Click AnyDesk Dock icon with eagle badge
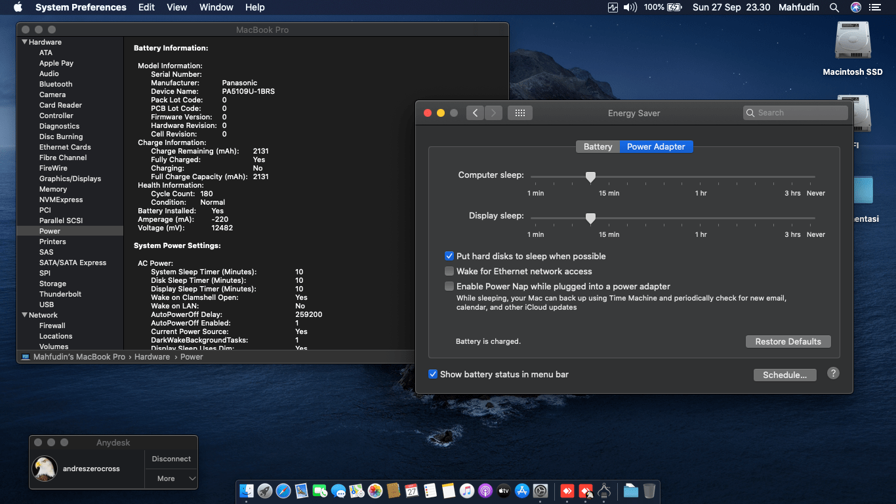 click(x=586, y=491)
